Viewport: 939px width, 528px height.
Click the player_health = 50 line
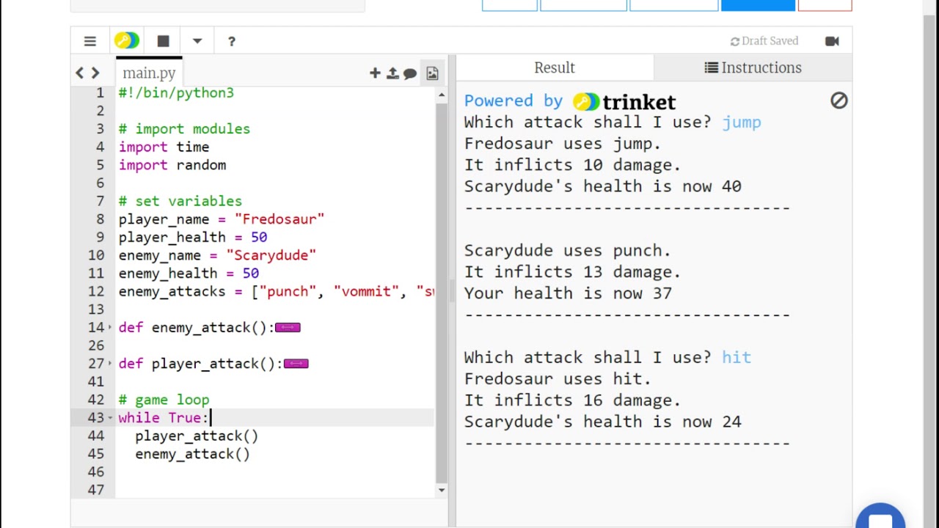pyautogui.click(x=193, y=238)
